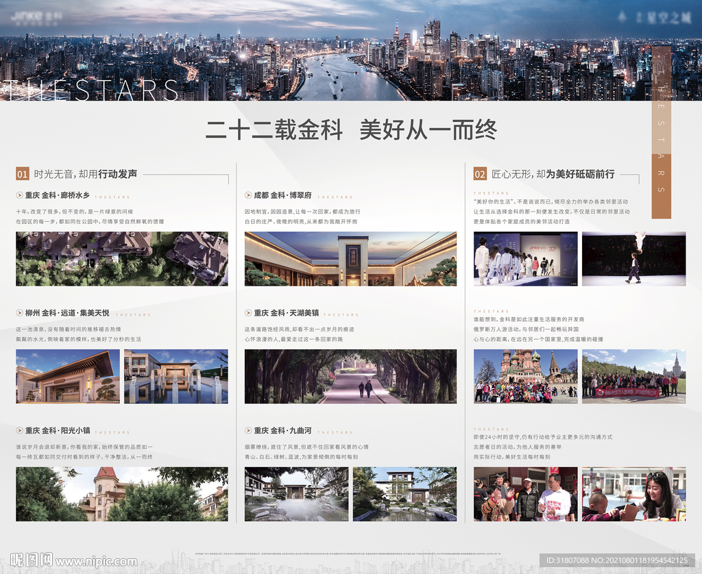This screenshot has width=702, height=574.
Task: Click the text line starting 志愿者日的活动
Action: coord(518,447)
